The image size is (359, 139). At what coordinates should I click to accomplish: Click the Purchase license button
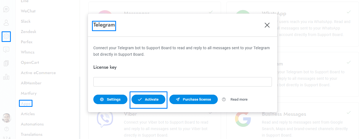[193, 100]
